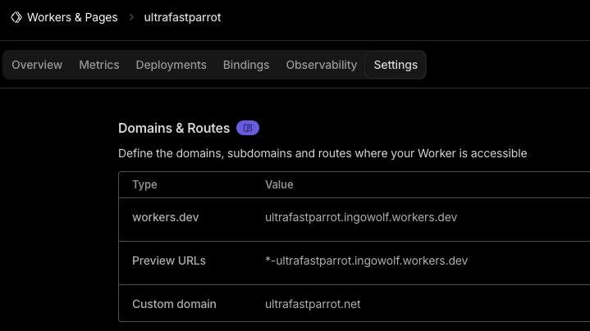Click the ultrafastparrot.net custom domain value

pyautogui.click(x=313, y=304)
